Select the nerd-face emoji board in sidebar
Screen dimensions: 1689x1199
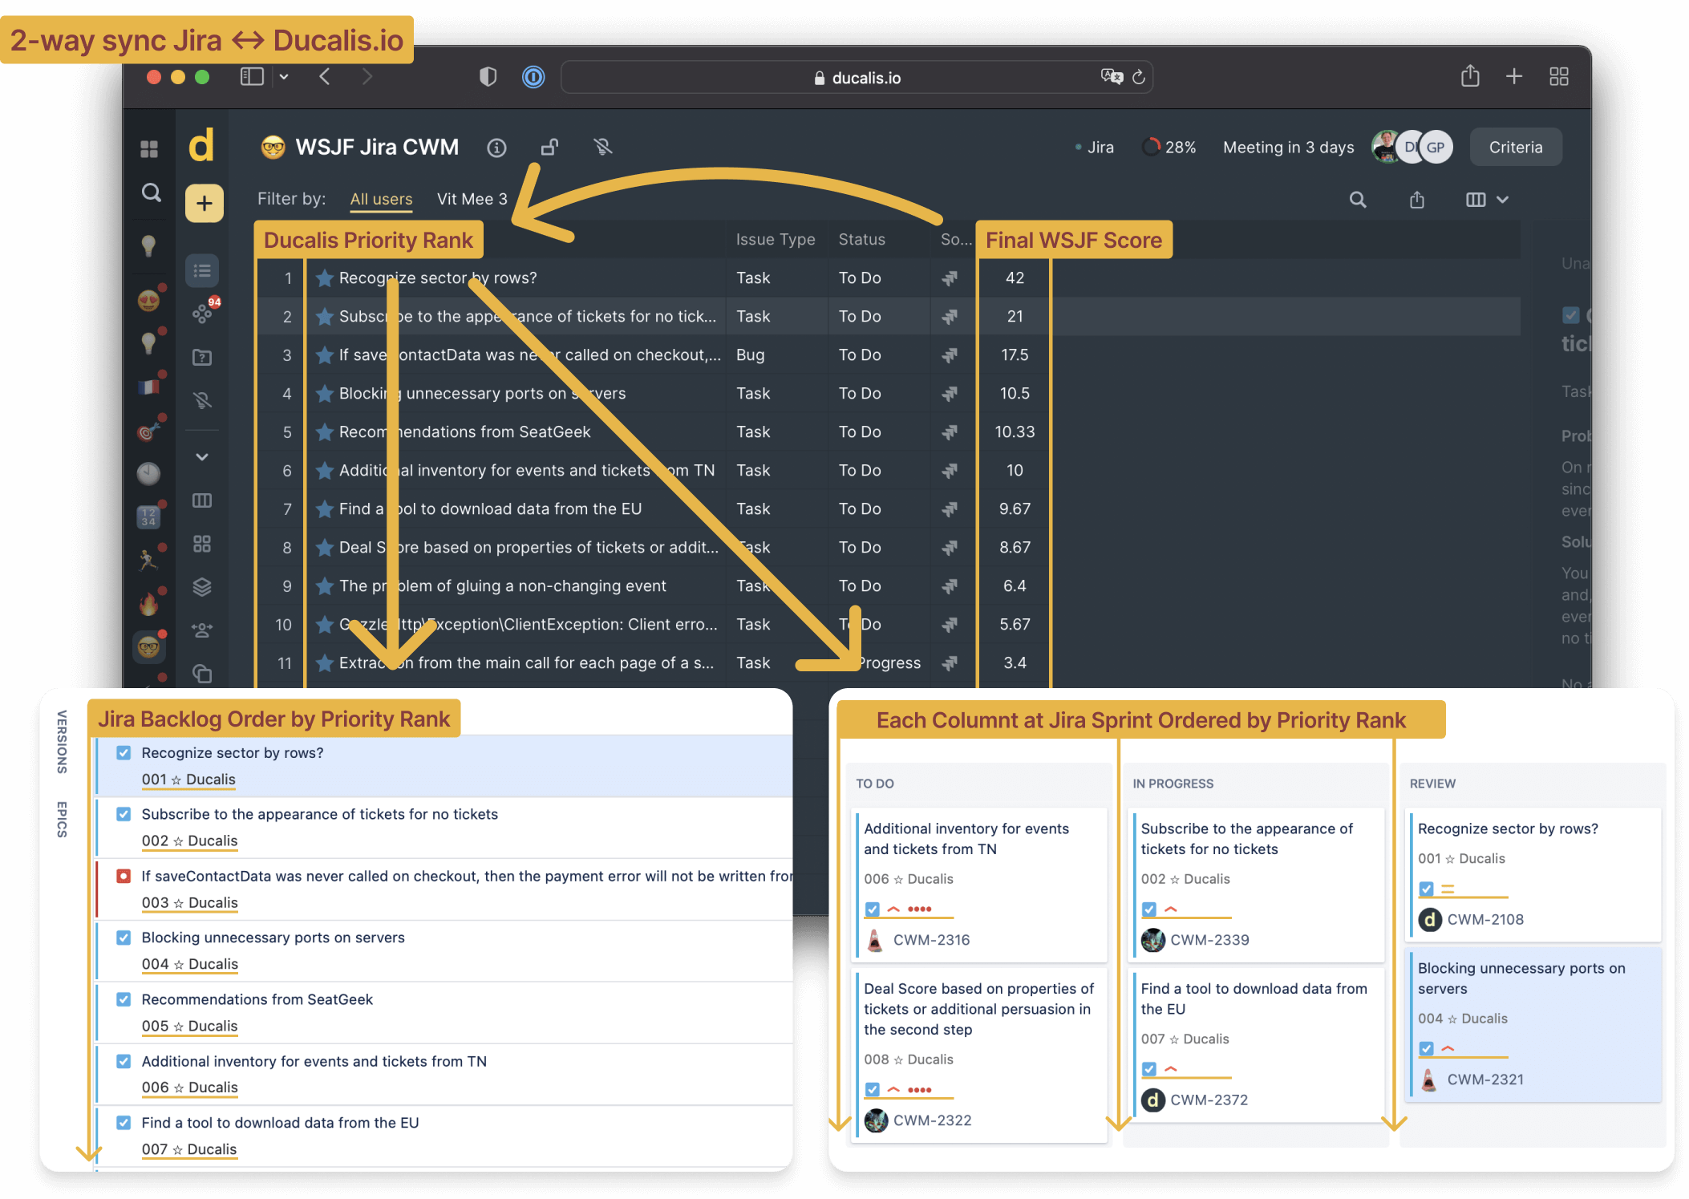click(x=149, y=646)
